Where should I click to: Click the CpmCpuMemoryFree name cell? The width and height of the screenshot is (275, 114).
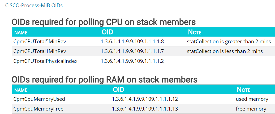pyautogui.click(x=38, y=109)
